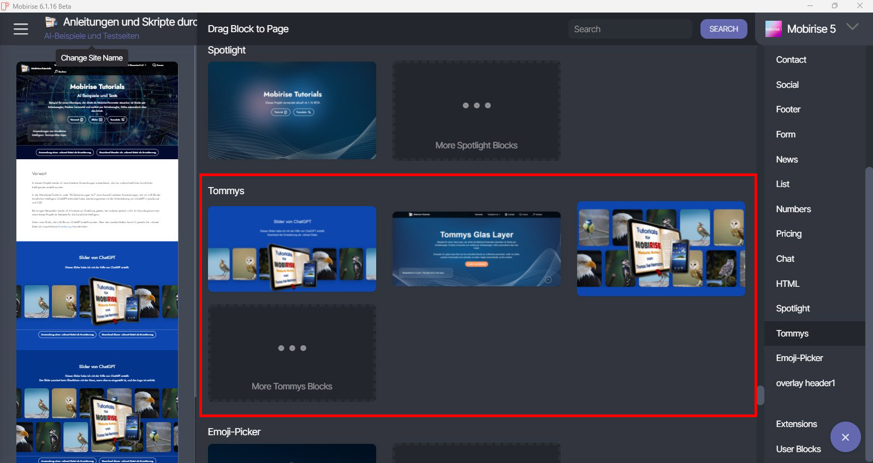Screen dimensions: 873x463
Task: Click the Anleitungen und Skripte site title
Action: 130,22
